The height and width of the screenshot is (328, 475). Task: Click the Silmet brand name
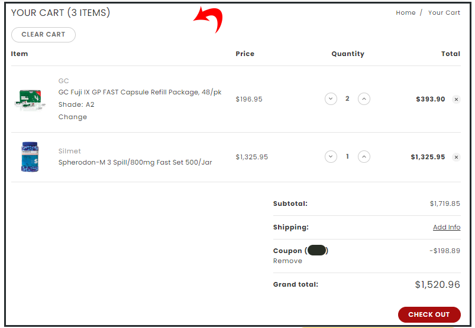coord(70,151)
